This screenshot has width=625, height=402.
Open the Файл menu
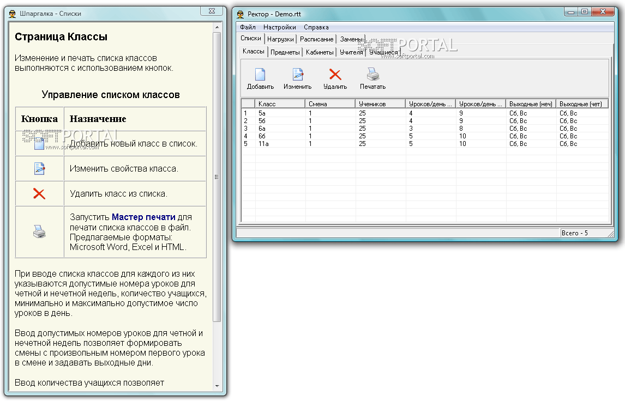pos(248,27)
